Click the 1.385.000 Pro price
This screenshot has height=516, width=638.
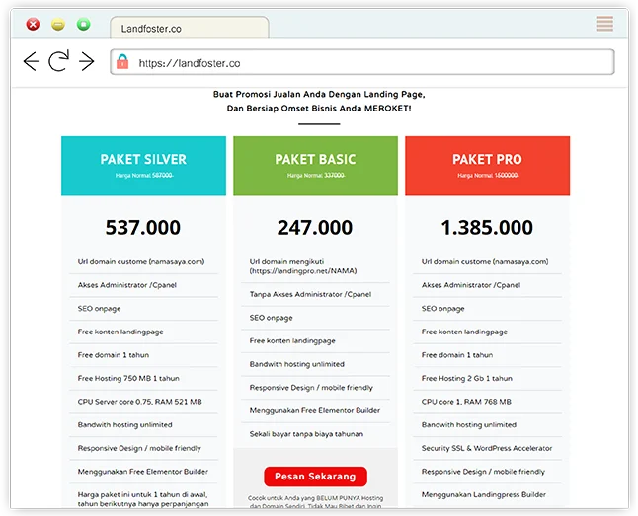pyautogui.click(x=487, y=228)
